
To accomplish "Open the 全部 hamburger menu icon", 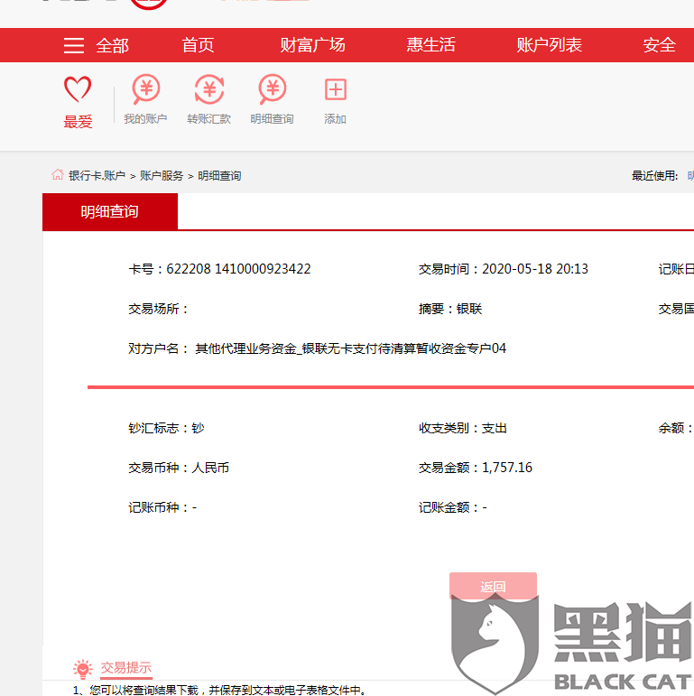I will pos(74,45).
